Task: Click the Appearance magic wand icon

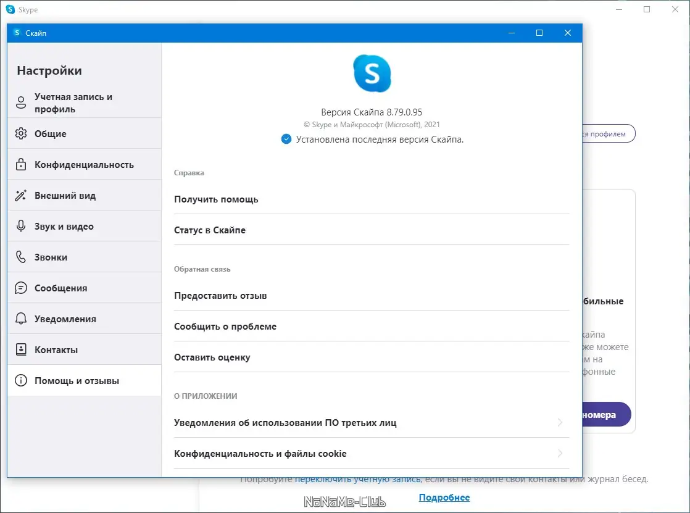Action: click(21, 195)
